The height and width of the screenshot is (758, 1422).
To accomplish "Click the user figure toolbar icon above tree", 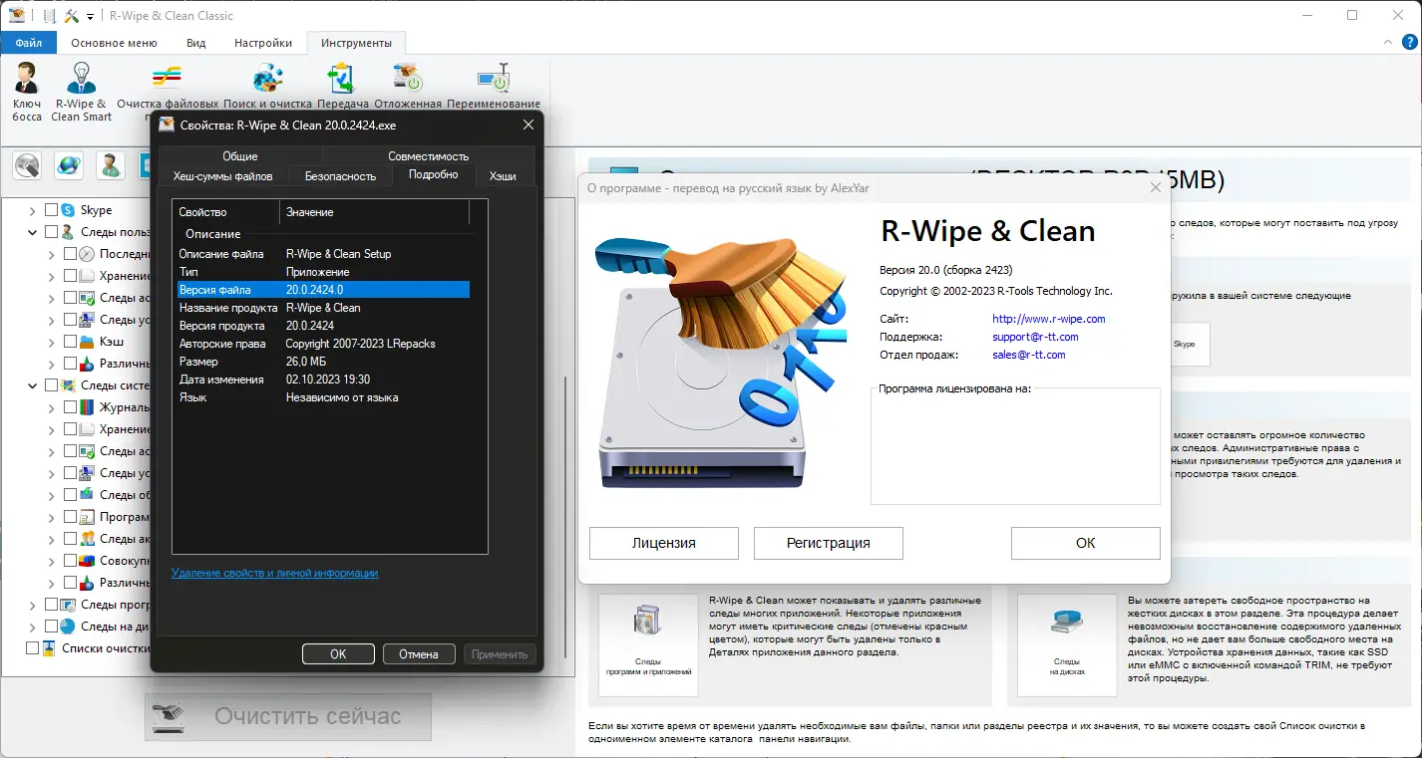I will (x=111, y=165).
